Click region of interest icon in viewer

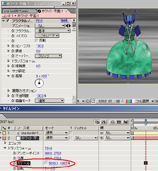point(88,101)
